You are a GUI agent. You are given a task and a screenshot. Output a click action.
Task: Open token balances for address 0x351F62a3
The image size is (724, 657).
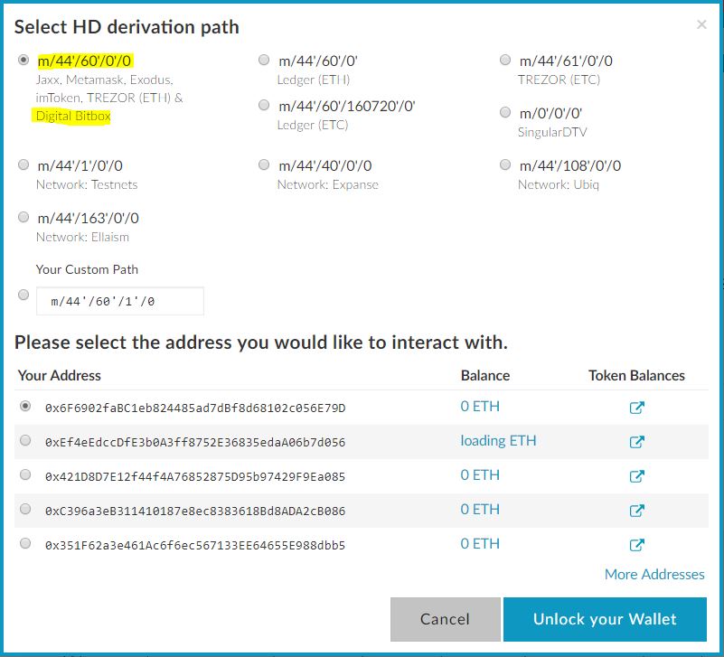coord(636,545)
